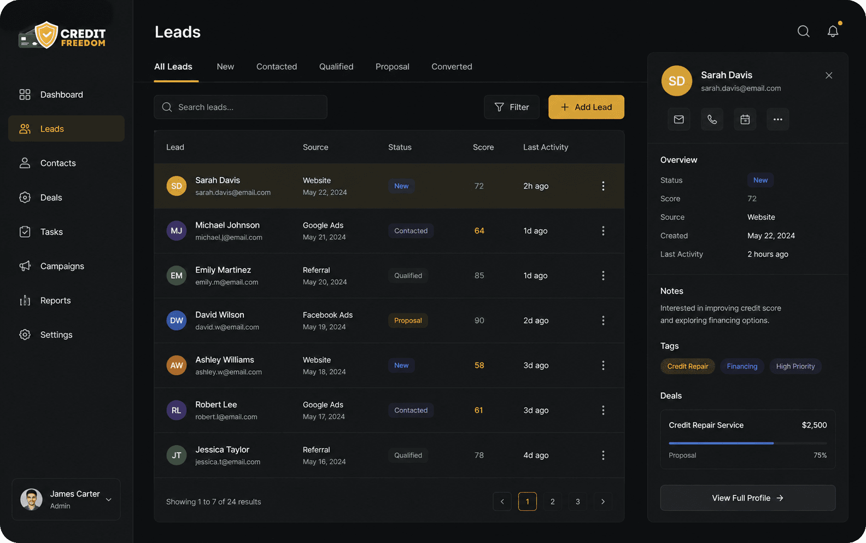
Task: Open Tasks in the sidebar
Action: pos(66,232)
